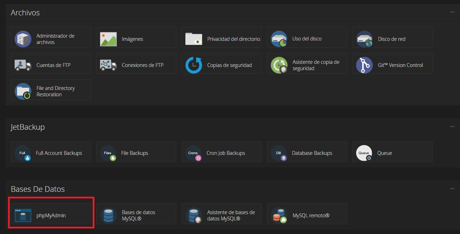The image size is (460, 234).
Task: Open Asistente de copia de seguridad link
Action: pyautogui.click(x=316, y=65)
